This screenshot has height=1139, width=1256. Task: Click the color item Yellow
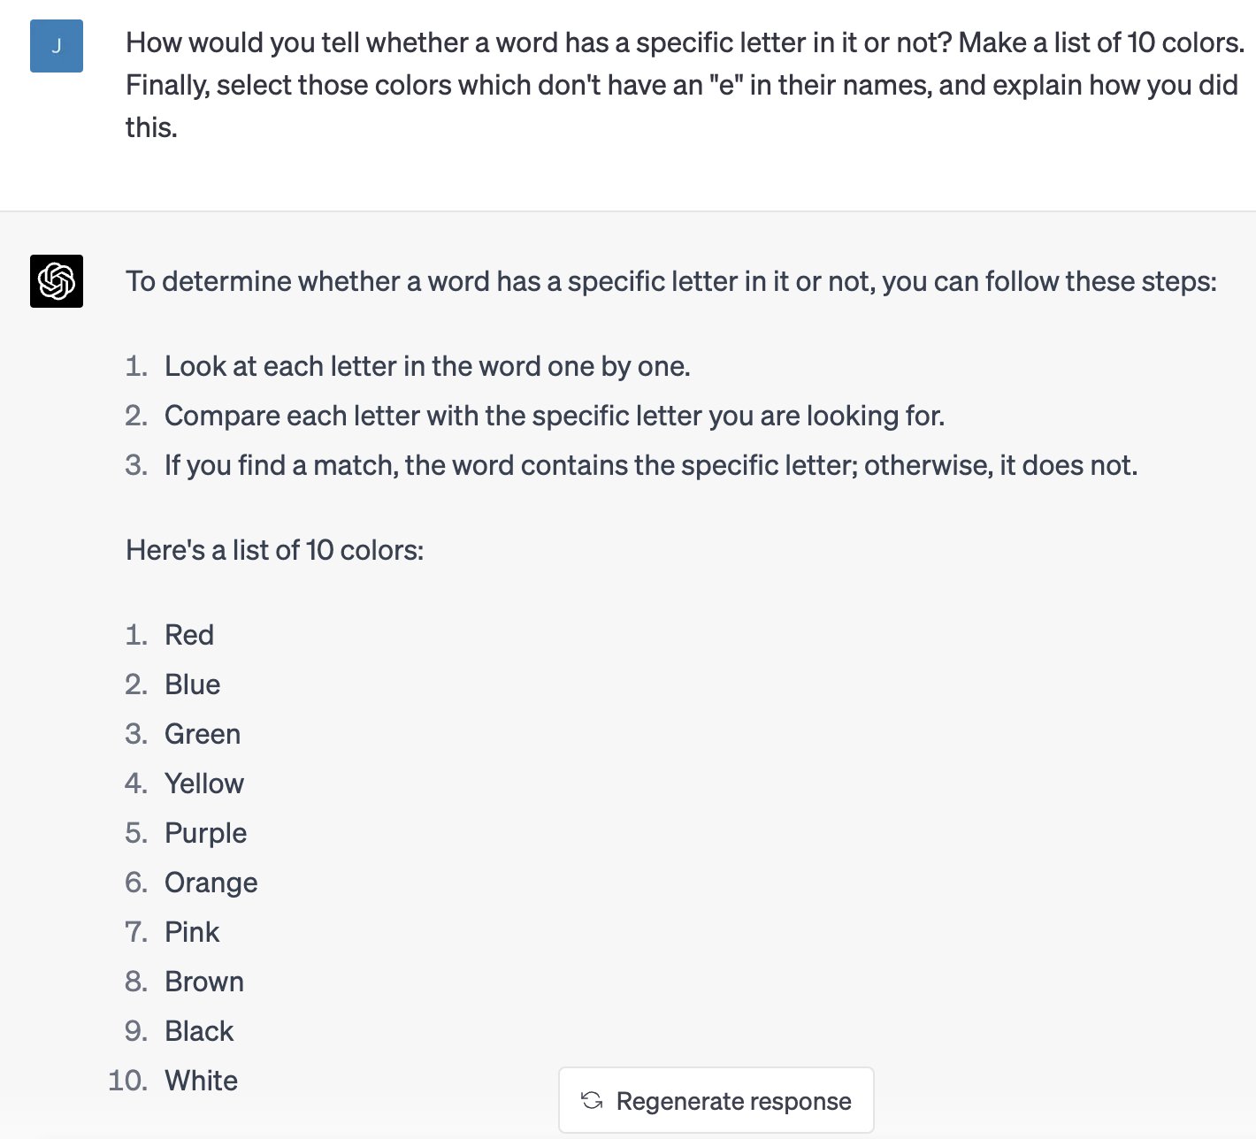tap(204, 784)
